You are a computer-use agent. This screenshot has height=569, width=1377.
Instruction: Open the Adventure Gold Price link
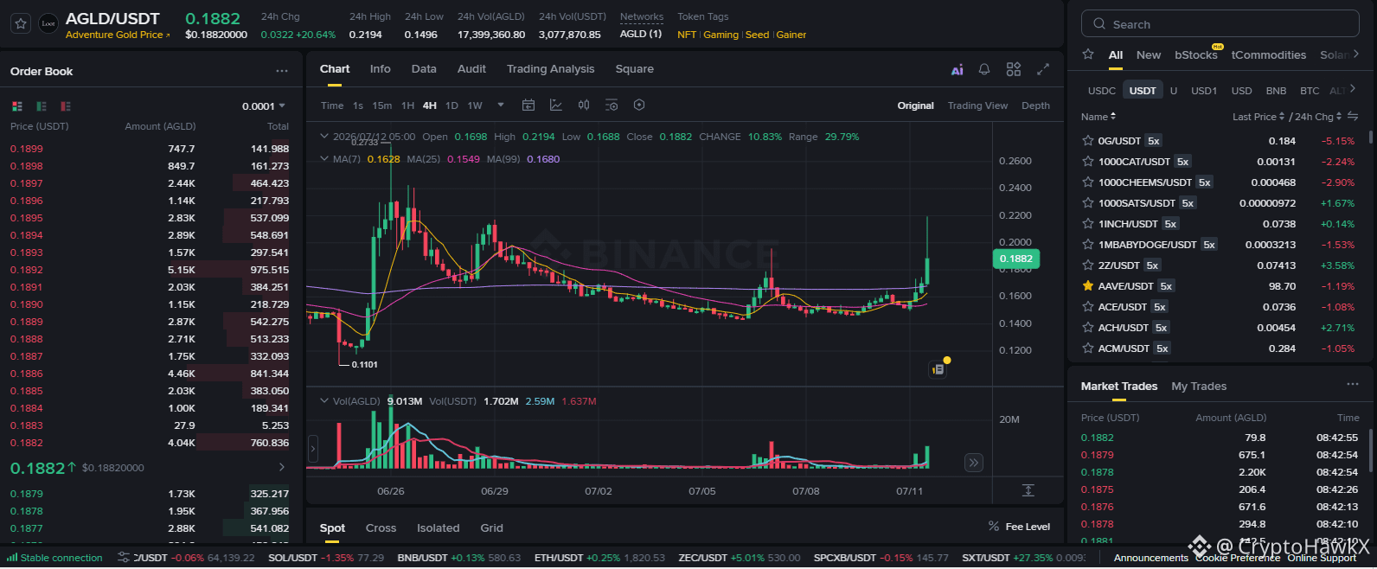pyautogui.click(x=118, y=35)
